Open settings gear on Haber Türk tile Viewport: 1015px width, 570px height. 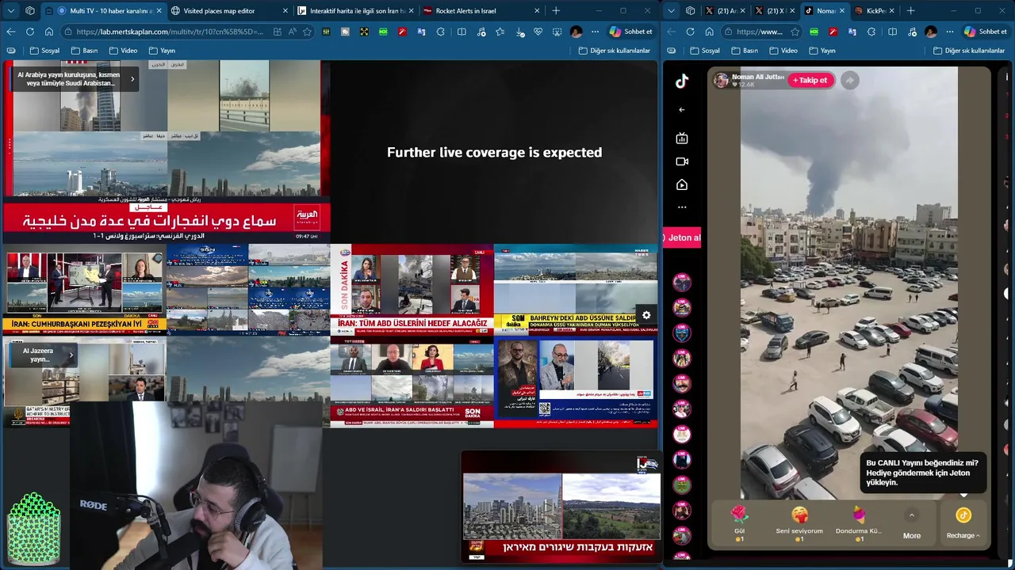(x=646, y=315)
